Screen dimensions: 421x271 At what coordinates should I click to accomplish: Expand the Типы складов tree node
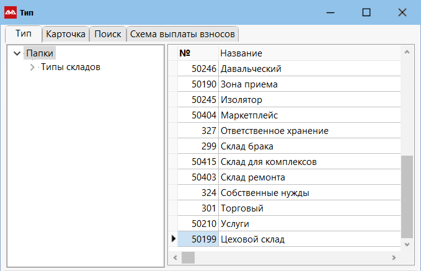(x=32, y=68)
